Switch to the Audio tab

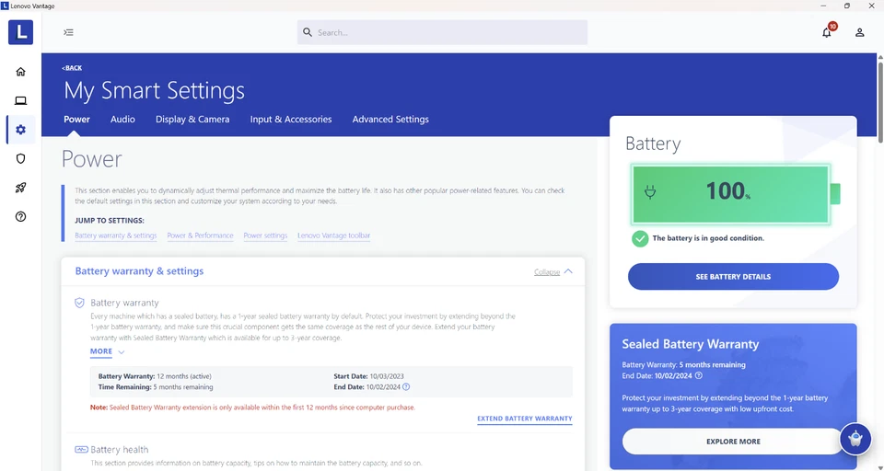click(122, 120)
